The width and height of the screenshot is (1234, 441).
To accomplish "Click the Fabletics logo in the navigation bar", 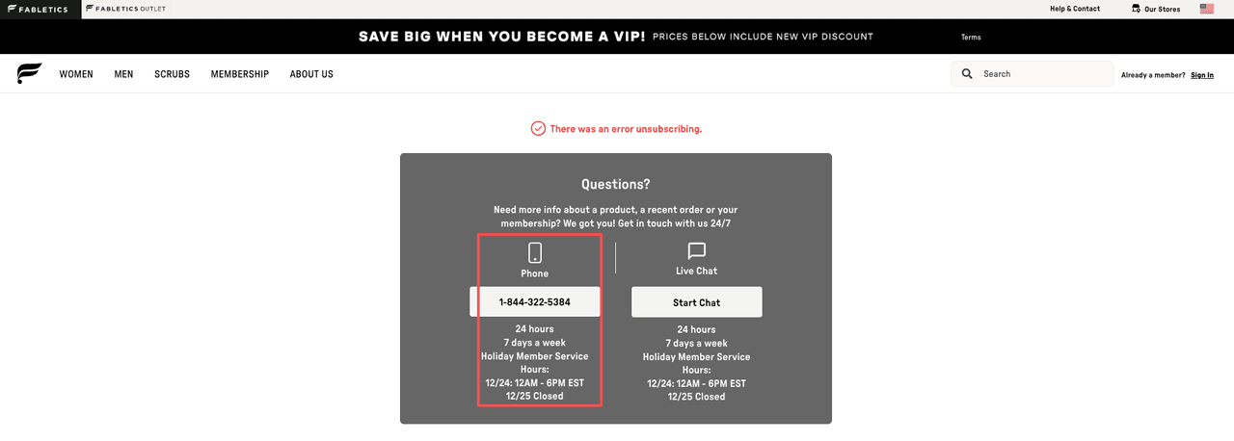I will [29, 73].
